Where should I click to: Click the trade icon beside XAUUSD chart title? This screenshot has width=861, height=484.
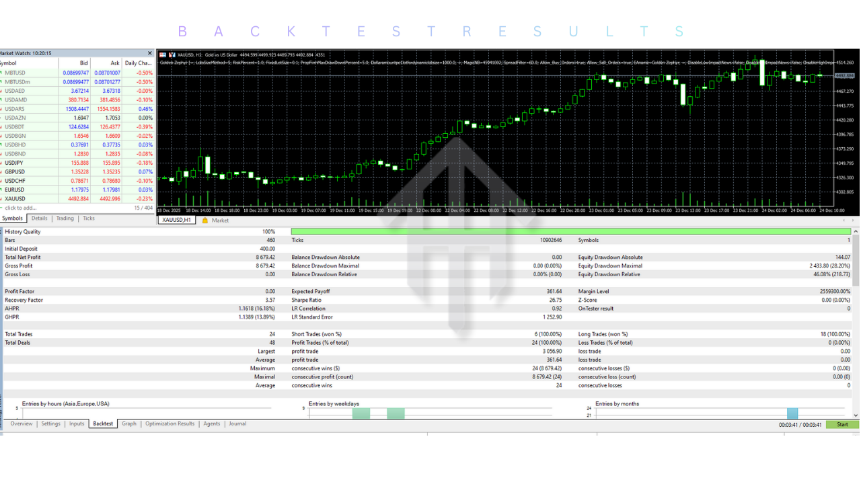tap(172, 54)
